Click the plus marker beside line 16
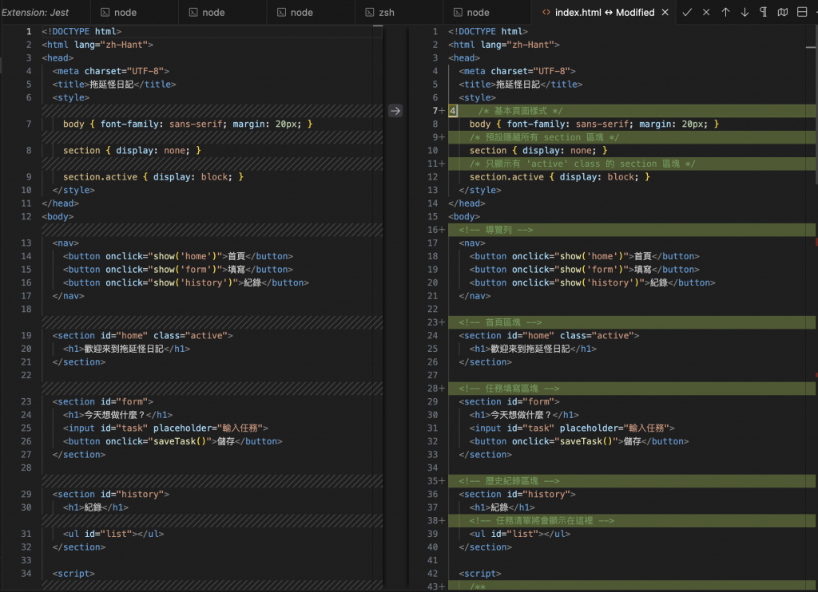 click(x=442, y=230)
